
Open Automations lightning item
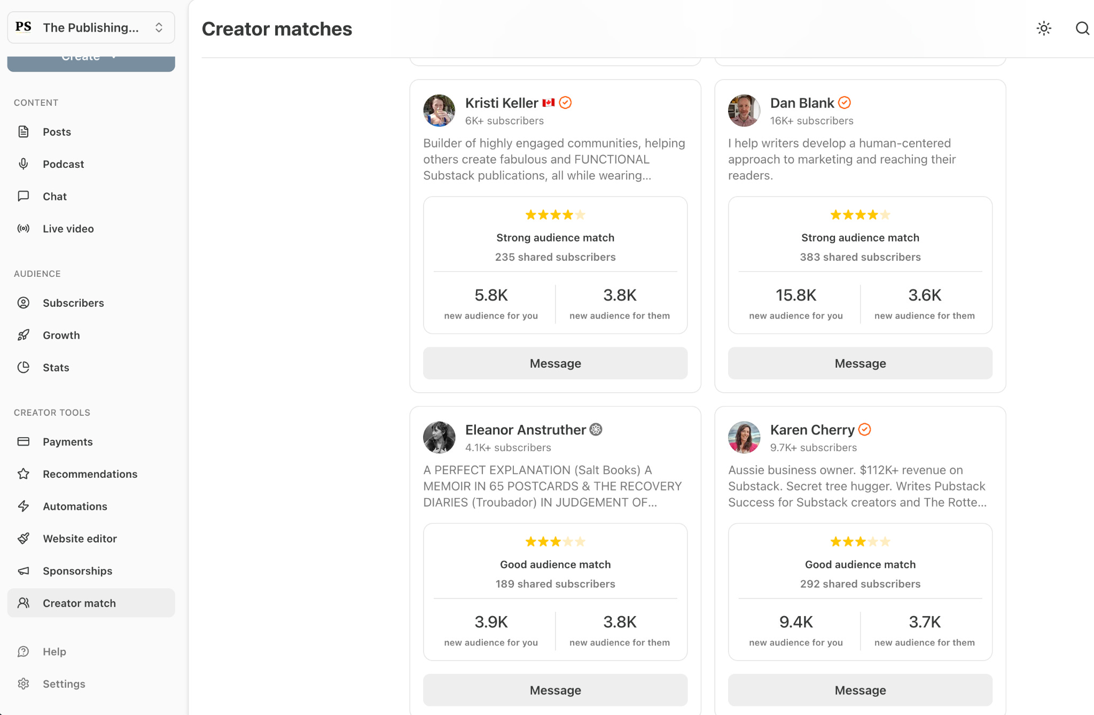click(x=91, y=506)
